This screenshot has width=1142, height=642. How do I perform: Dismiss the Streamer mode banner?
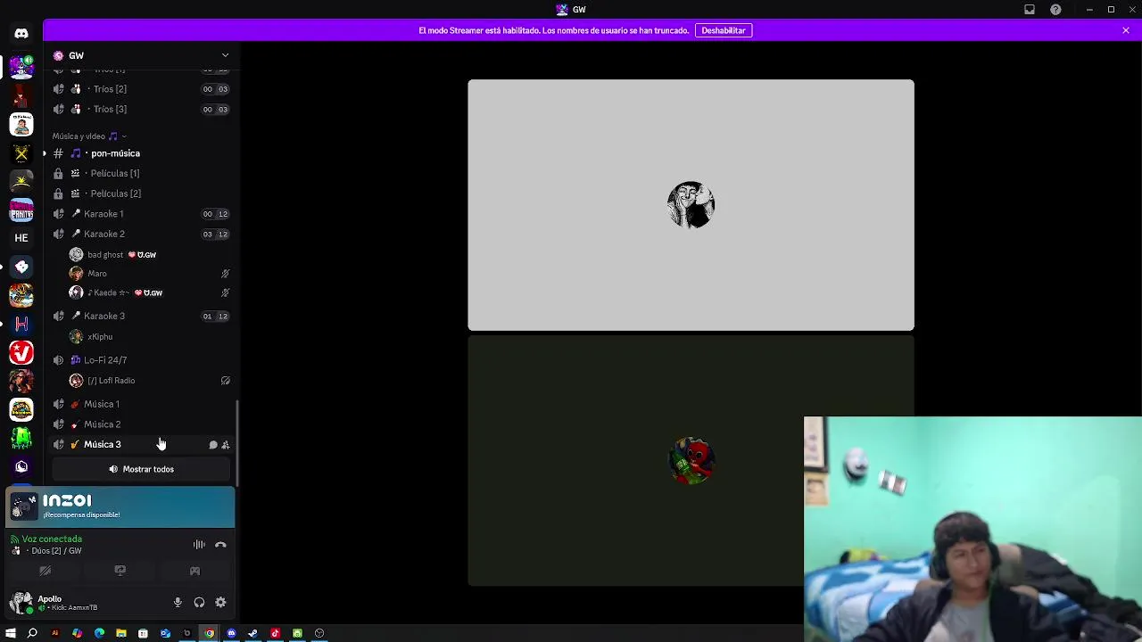(1126, 30)
